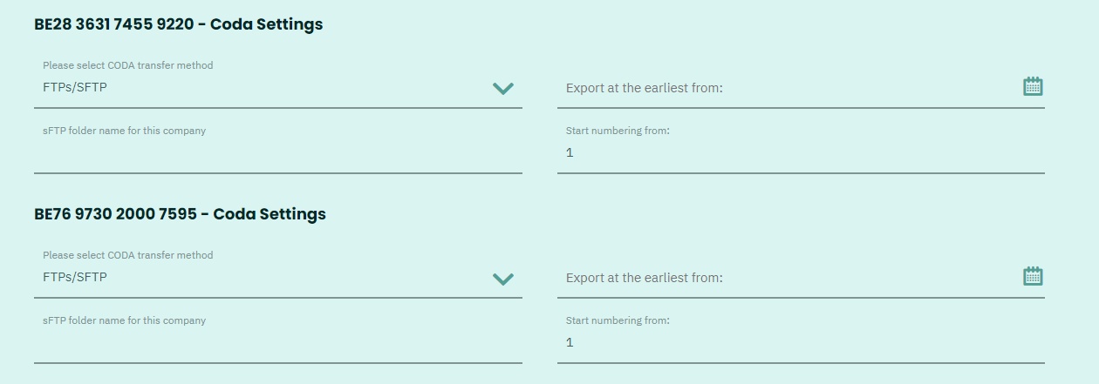Select the FTPs/SFTP value in BE76 section

tap(75, 277)
